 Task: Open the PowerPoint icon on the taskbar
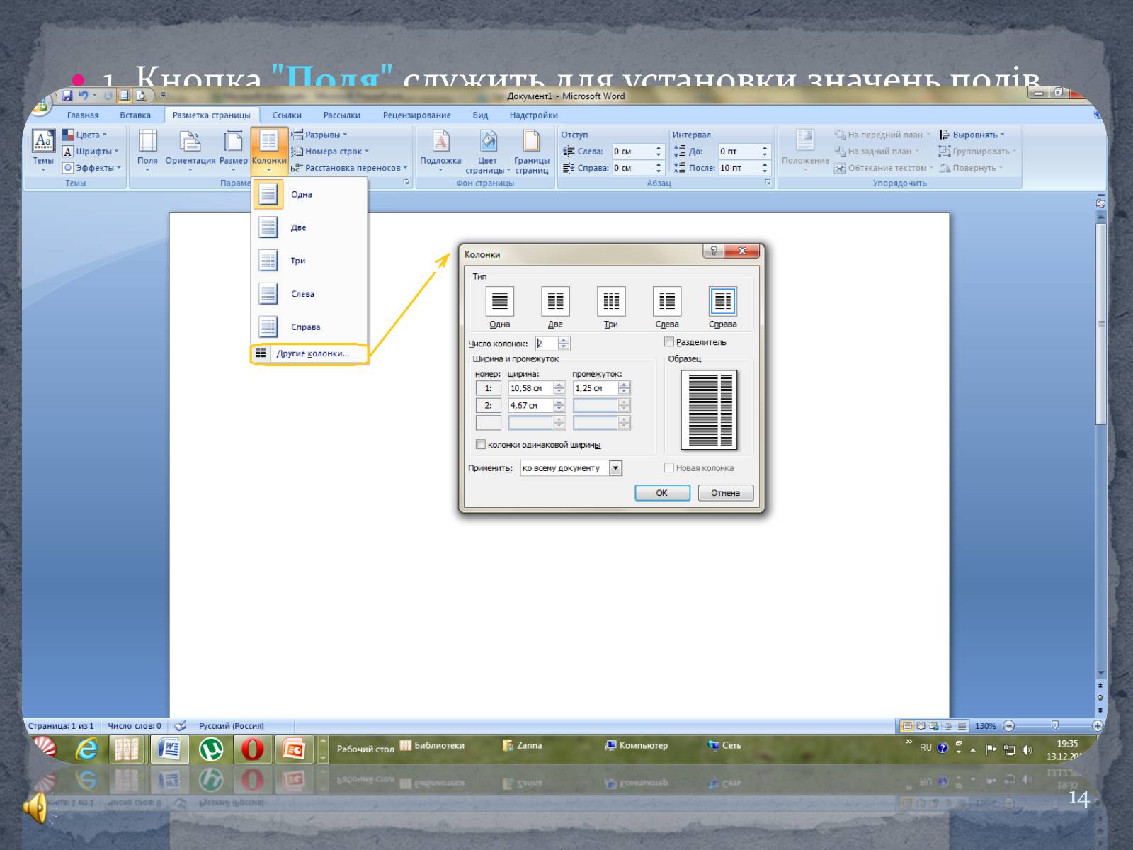click(293, 749)
